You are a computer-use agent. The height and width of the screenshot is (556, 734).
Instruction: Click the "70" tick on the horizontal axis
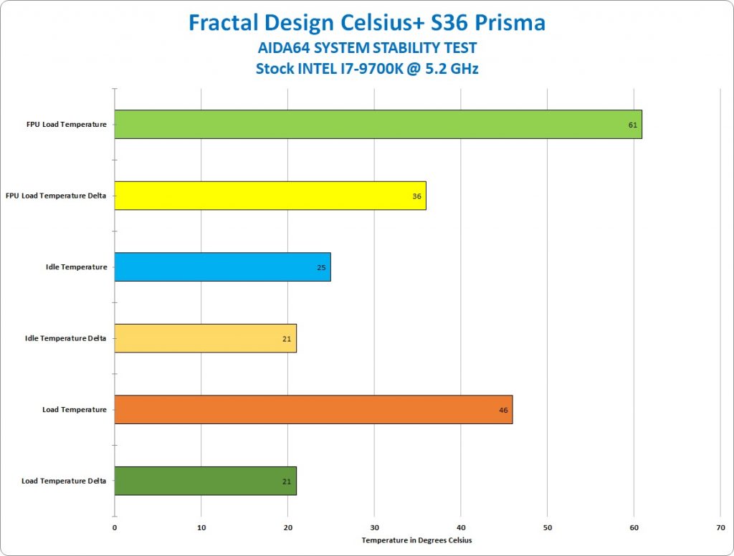(x=720, y=527)
